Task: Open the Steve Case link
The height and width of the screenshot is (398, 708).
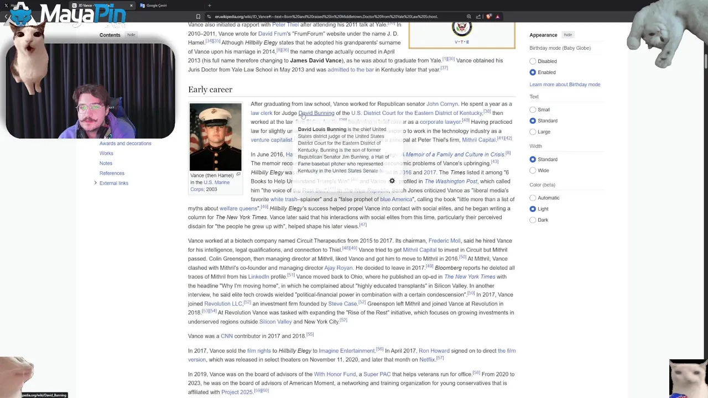Action: point(342,304)
